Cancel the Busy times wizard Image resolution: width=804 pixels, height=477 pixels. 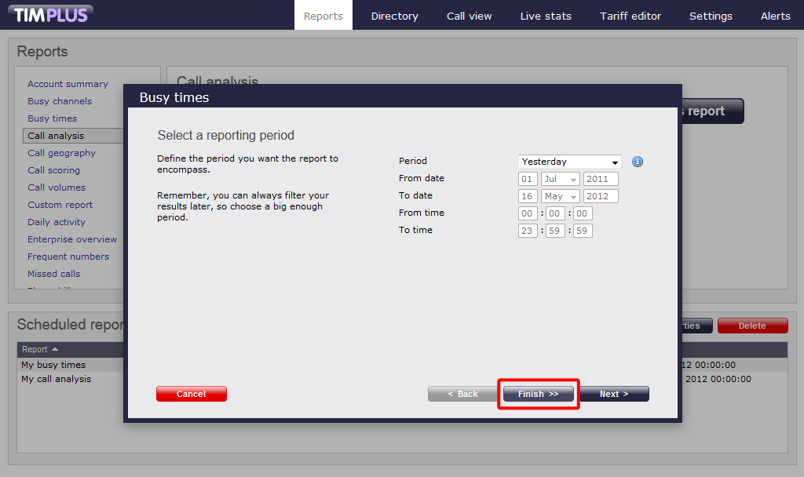pyautogui.click(x=192, y=394)
